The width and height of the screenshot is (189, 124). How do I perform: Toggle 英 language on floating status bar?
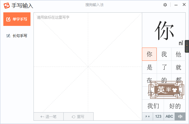pyautogui.click(x=161, y=90)
